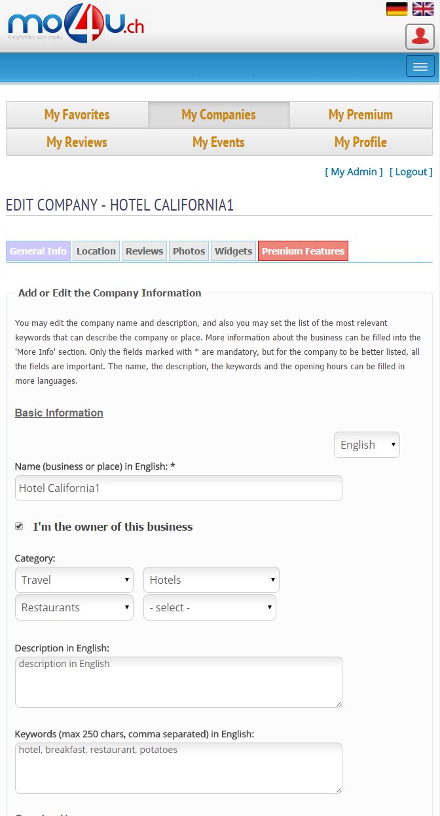Image resolution: width=440 pixels, height=816 pixels.
Task: Open the hamburger navigation menu
Action: coord(420,66)
